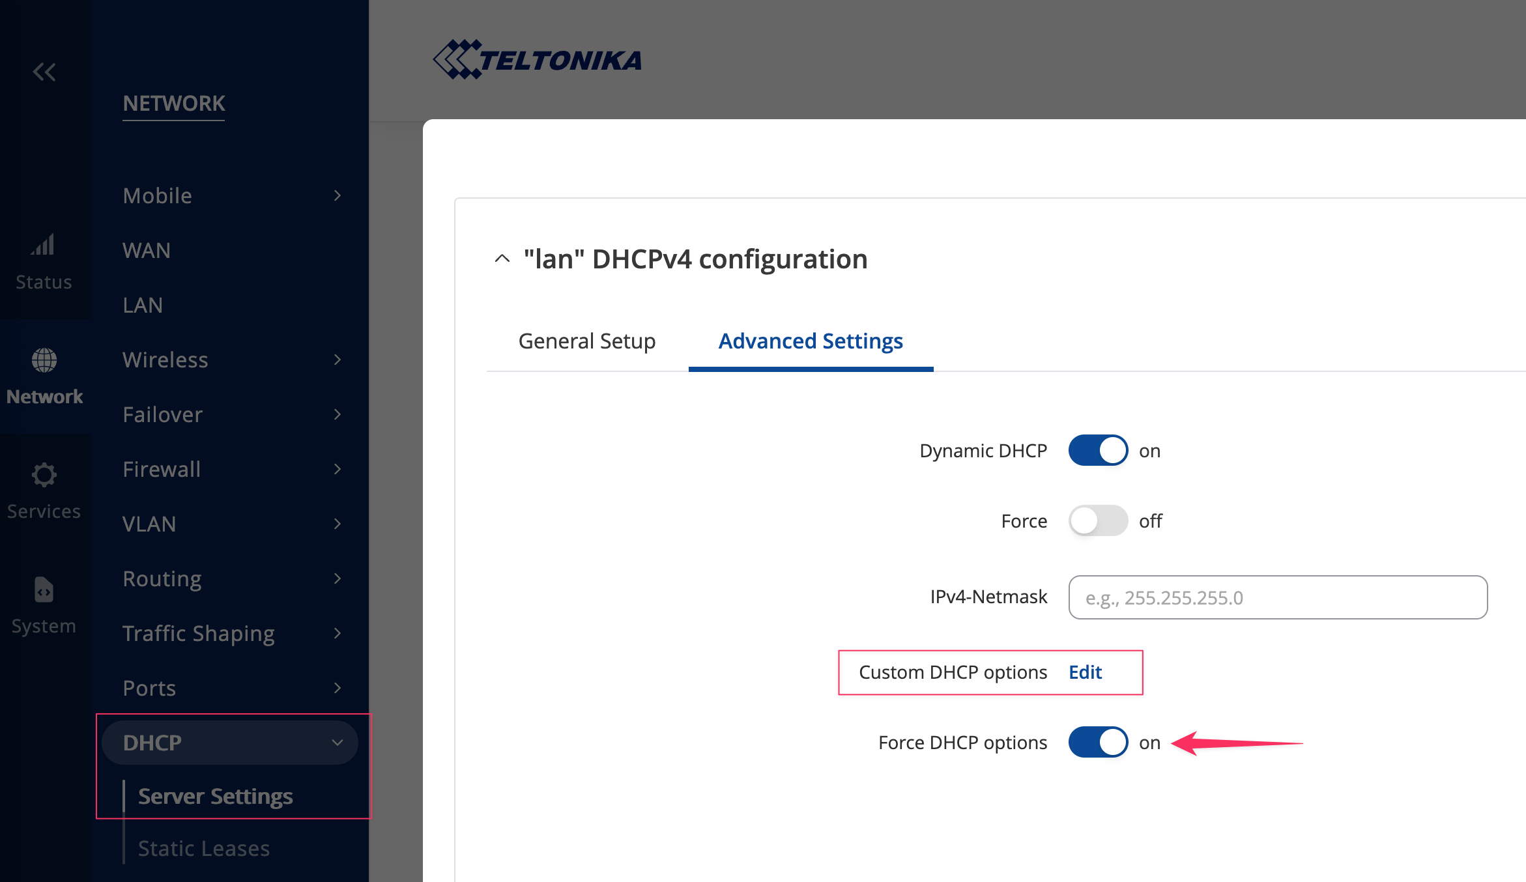Screen dimensions: 1526x882
Task: Select the Advanced Settings tab
Action: click(810, 341)
